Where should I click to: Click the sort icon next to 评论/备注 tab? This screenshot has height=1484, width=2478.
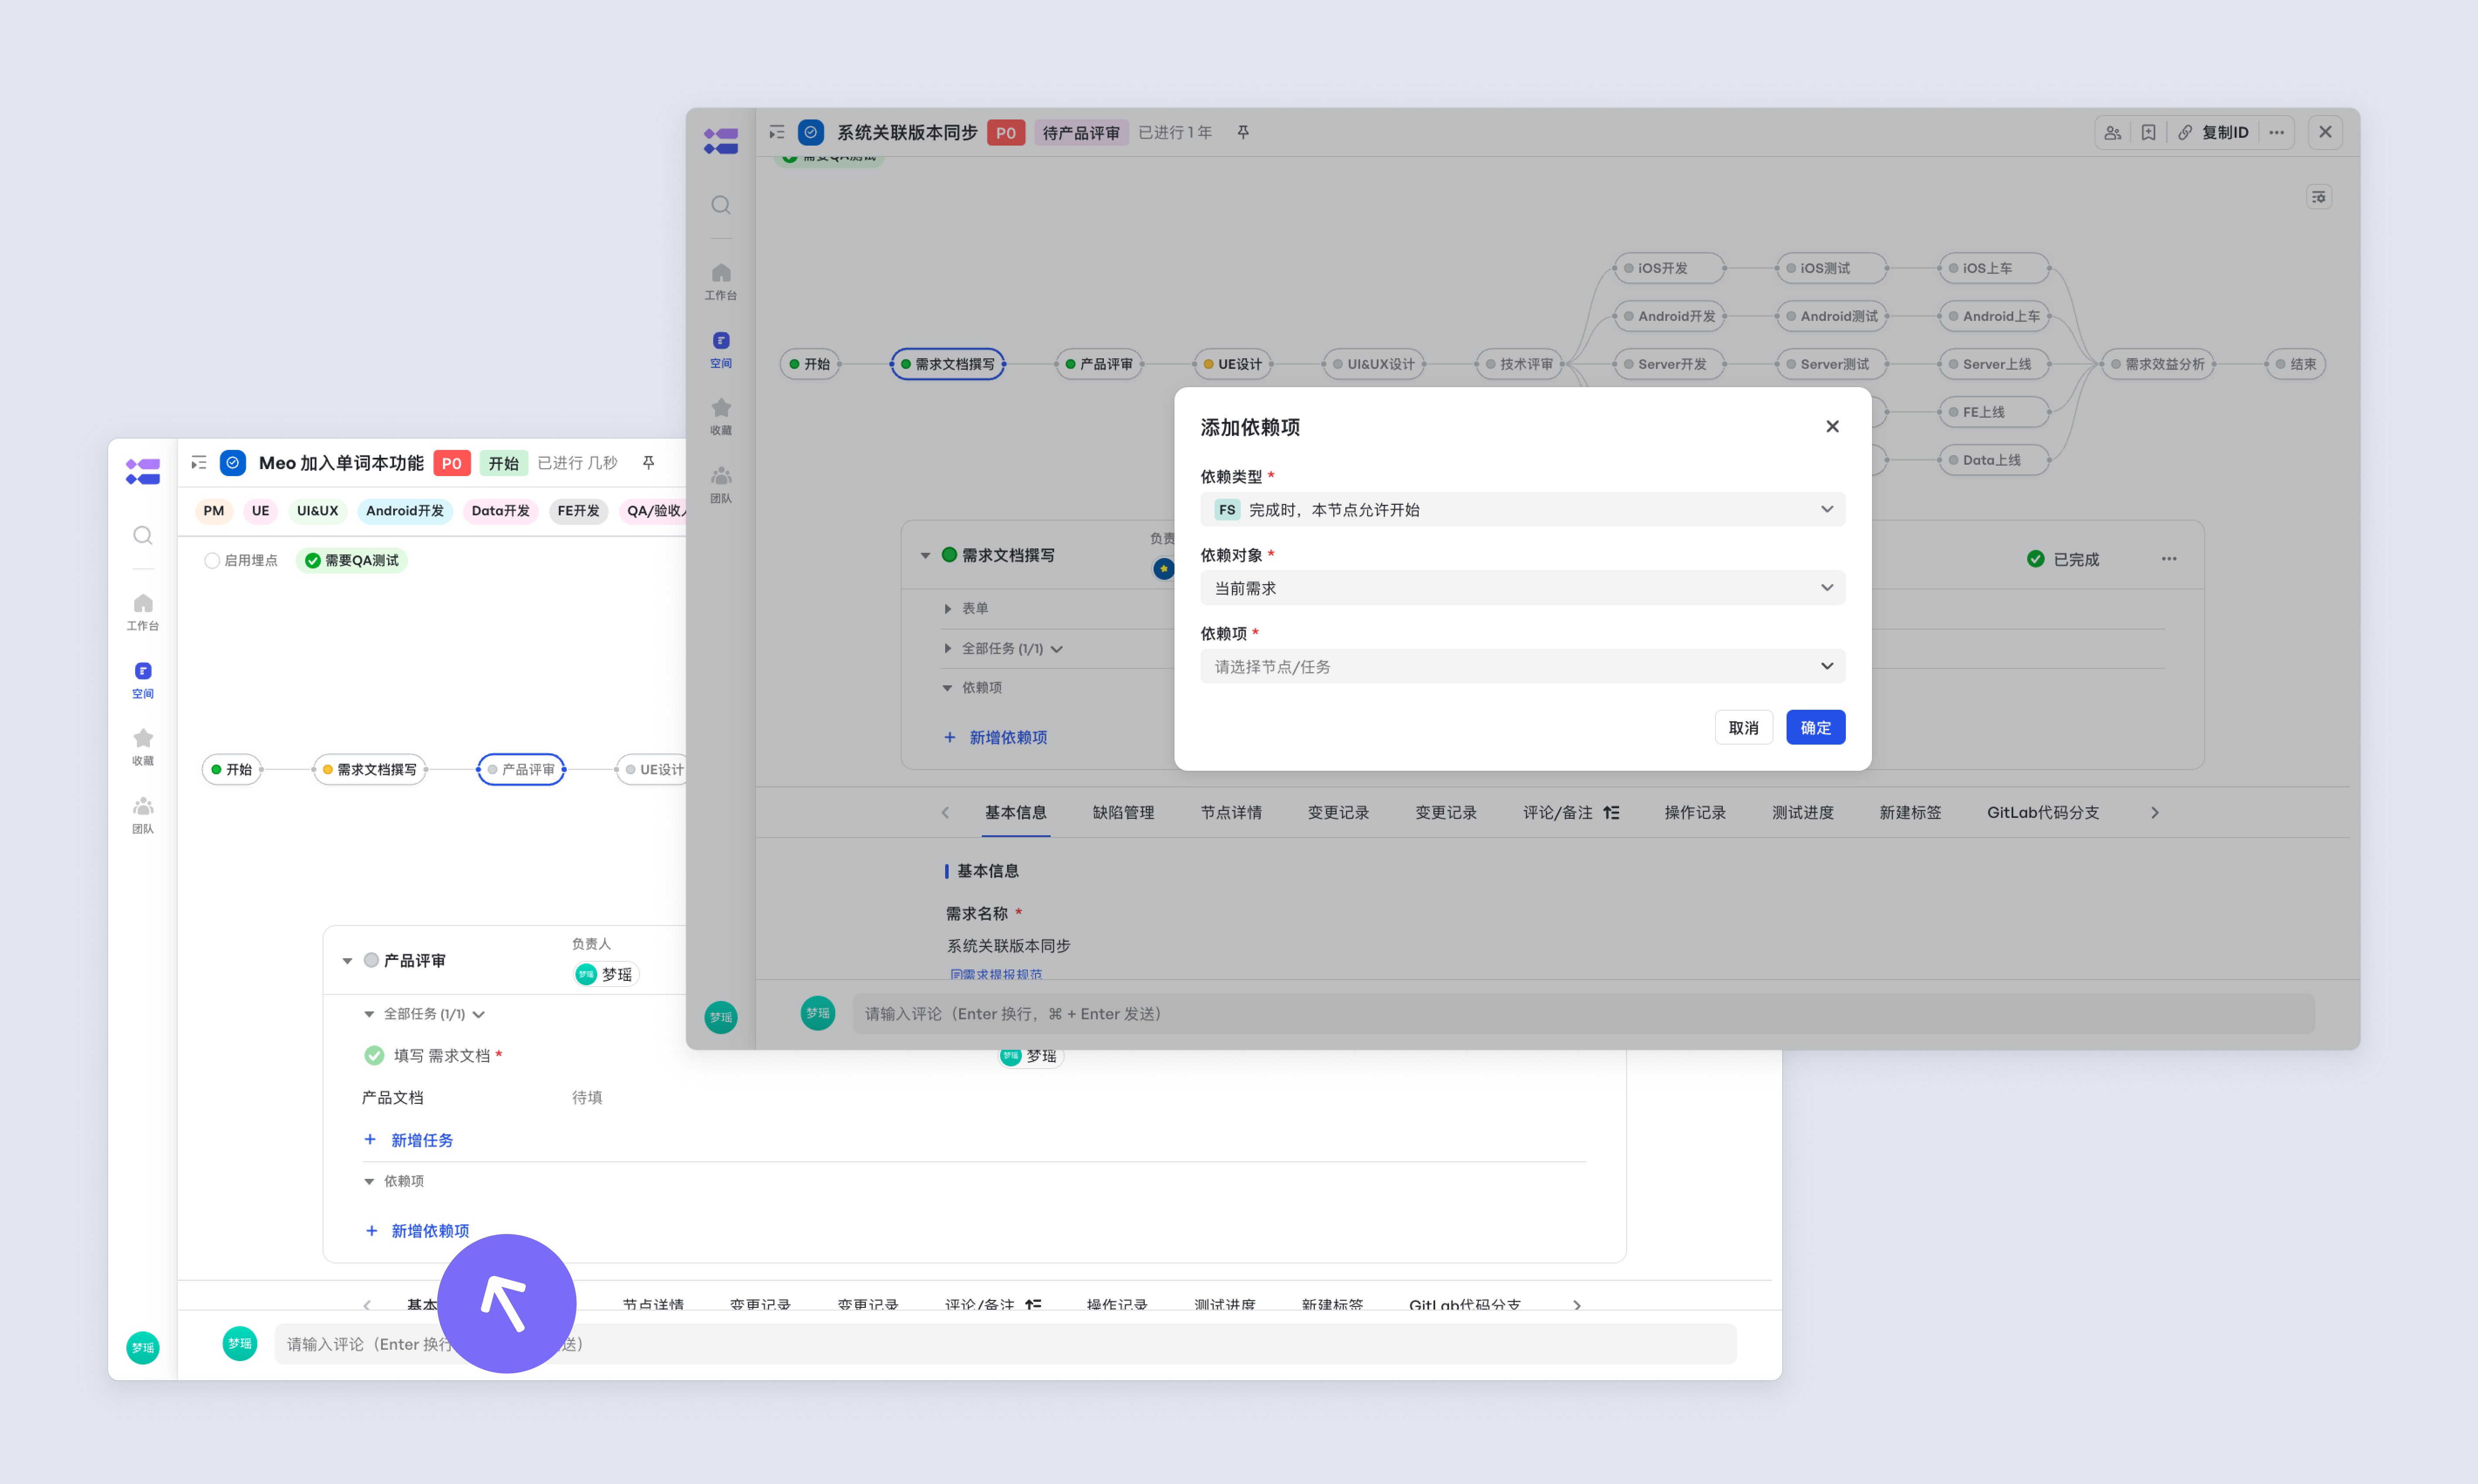(1611, 812)
